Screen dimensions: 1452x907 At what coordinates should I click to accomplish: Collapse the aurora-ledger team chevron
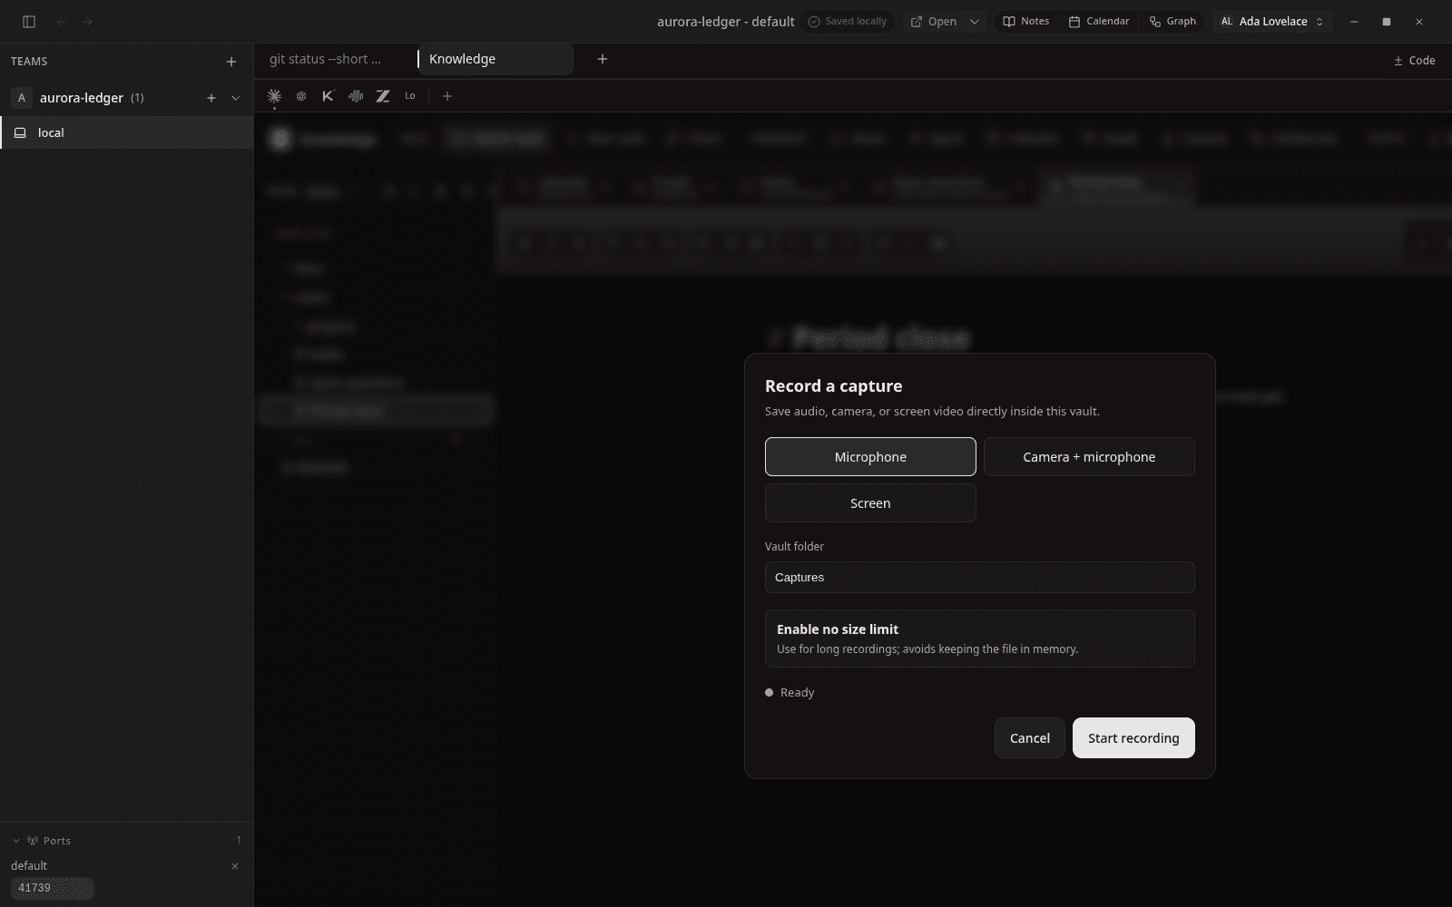236,98
